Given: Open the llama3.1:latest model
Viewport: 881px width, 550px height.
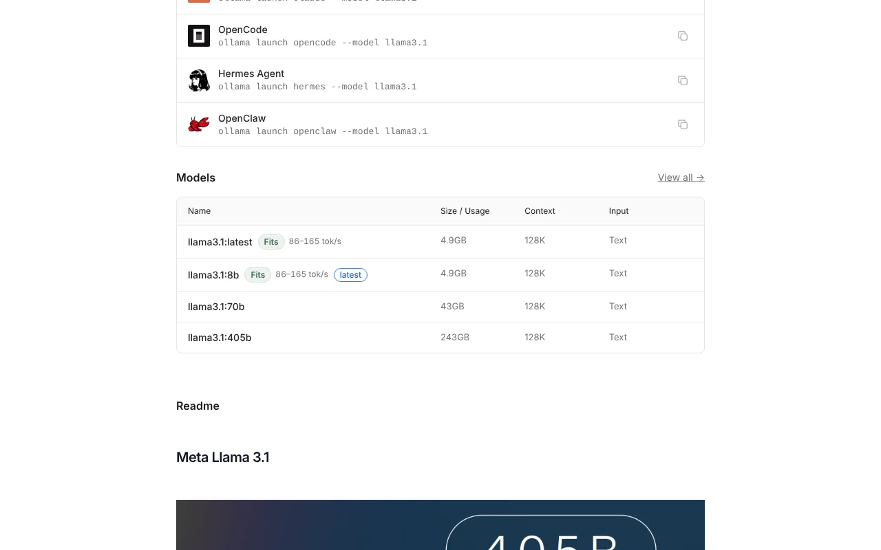Looking at the screenshot, I should point(220,242).
